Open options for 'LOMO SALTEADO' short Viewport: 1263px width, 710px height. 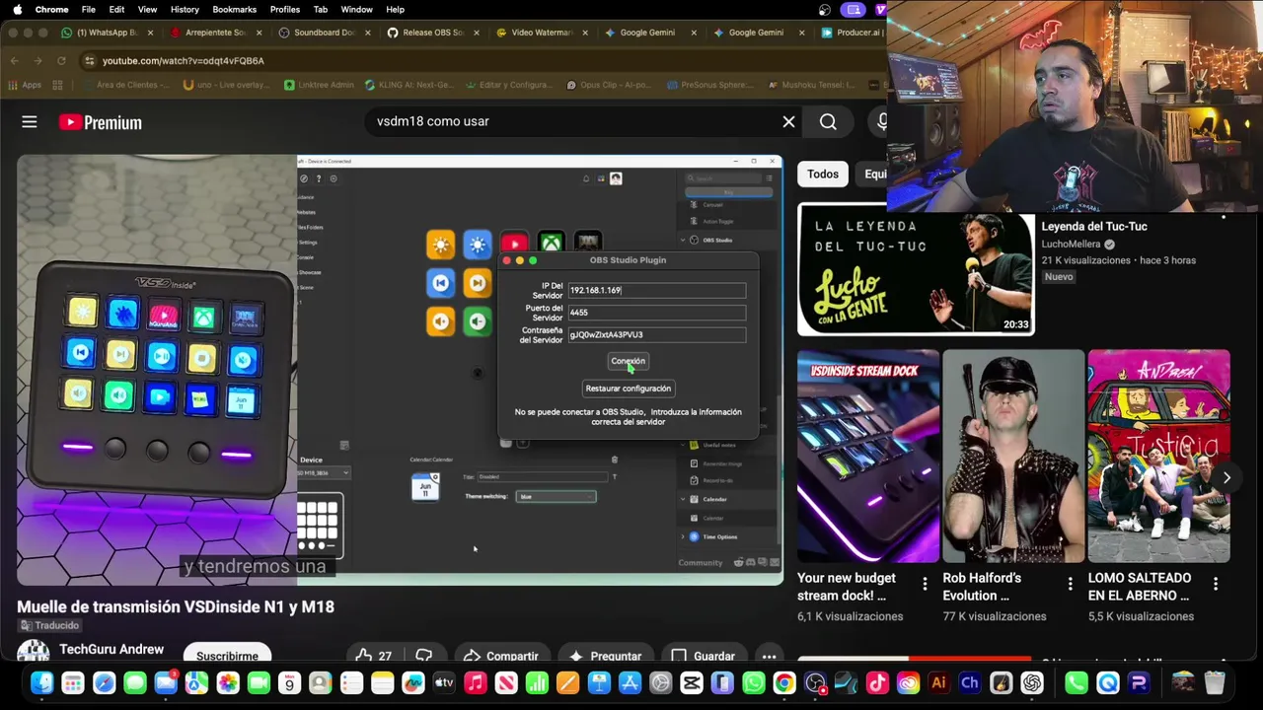[1215, 585]
